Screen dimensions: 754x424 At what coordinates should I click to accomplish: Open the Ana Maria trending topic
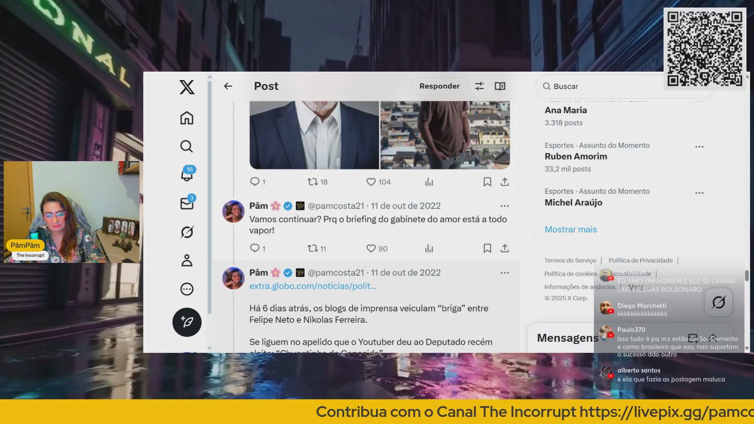pyautogui.click(x=565, y=110)
